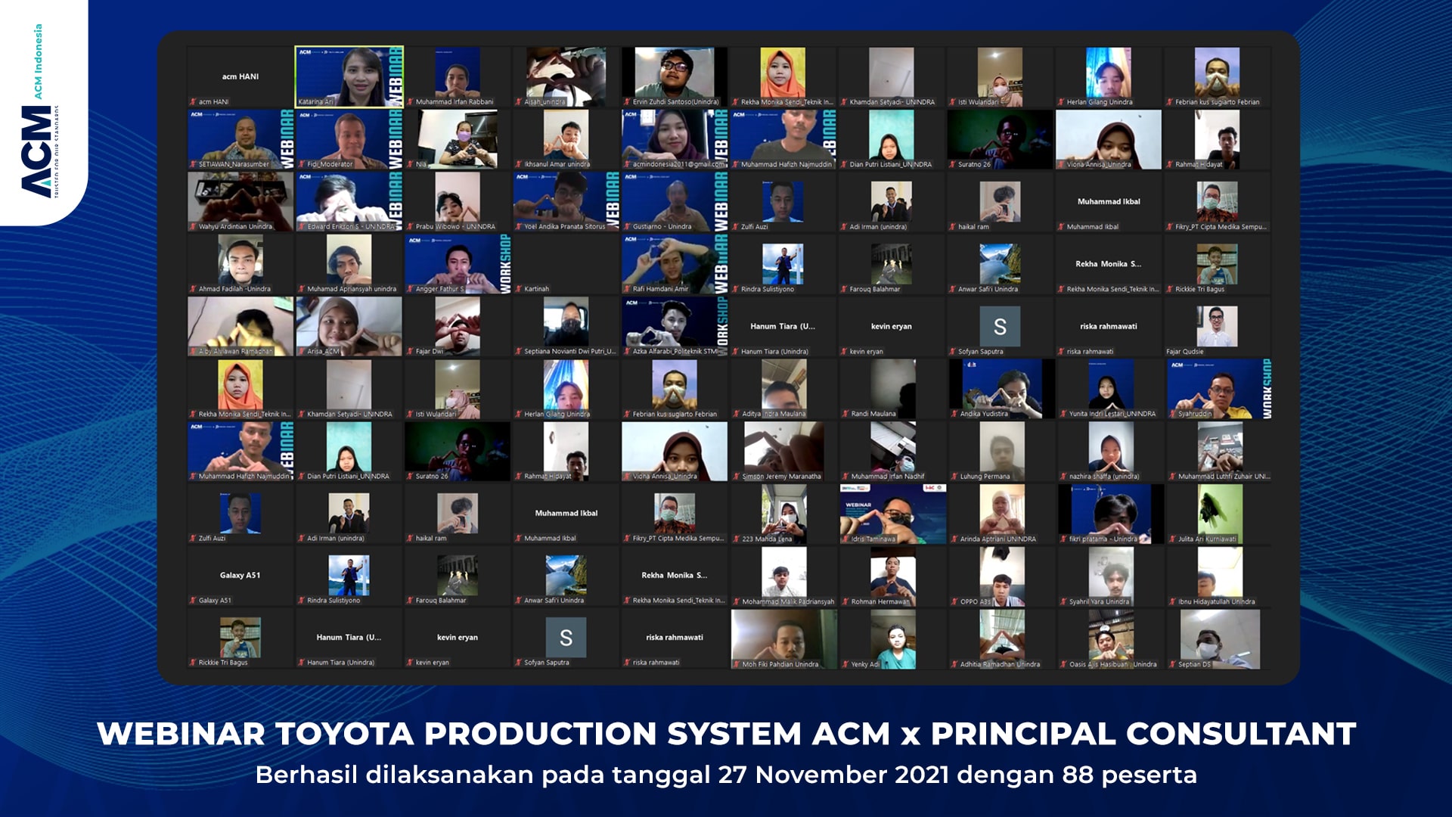Image resolution: width=1452 pixels, height=817 pixels.
Task: Click muted mic icon beside Syahruddin
Action: pos(1172,414)
